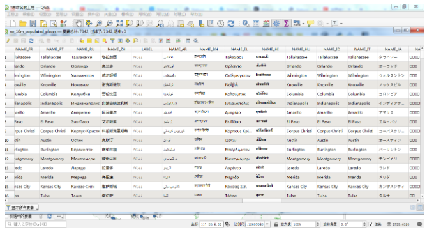Viewport: 427px width, 232px height.
Task: Invert the feature selection
Action: [97, 41]
